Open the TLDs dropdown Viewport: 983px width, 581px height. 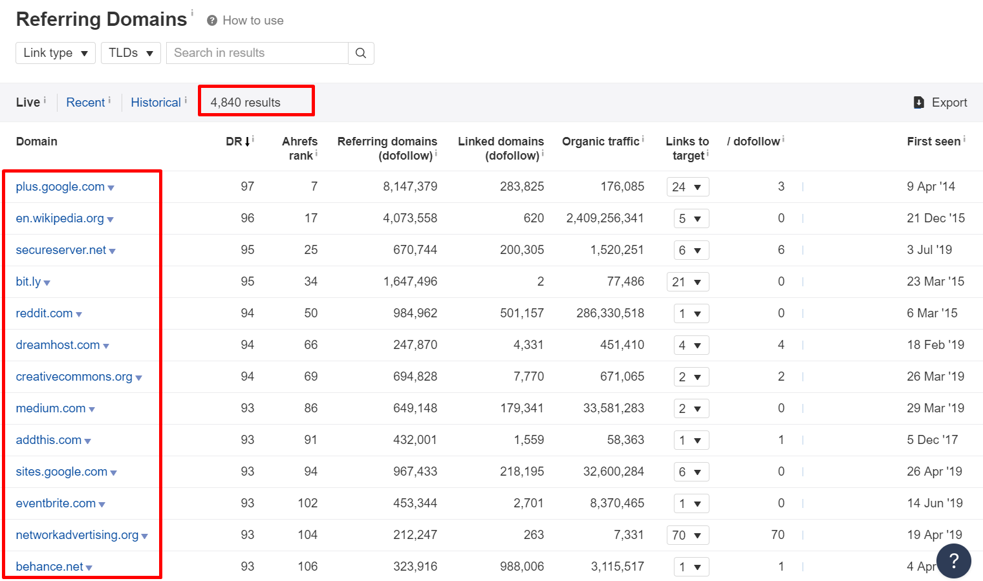131,53
